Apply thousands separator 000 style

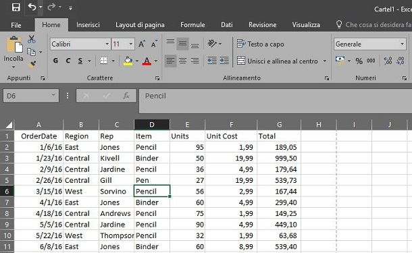371,61
